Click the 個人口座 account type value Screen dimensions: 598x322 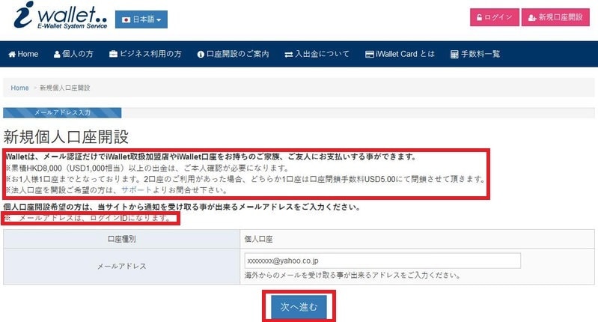click(258, 239)
